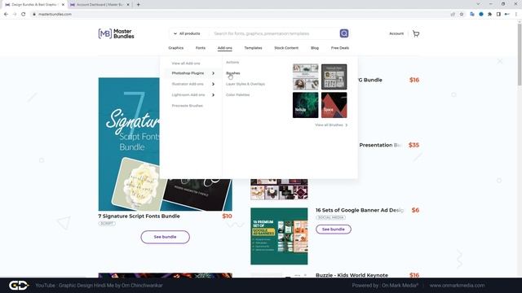Viewport: 522px width, 293px height.
Task: Open new browser tab with plus icon
Action: (138, 5)
